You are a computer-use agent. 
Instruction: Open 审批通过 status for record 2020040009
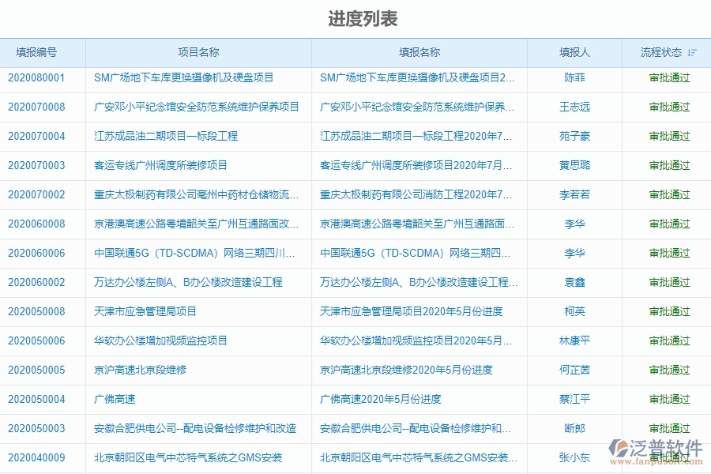click(669, 457)
